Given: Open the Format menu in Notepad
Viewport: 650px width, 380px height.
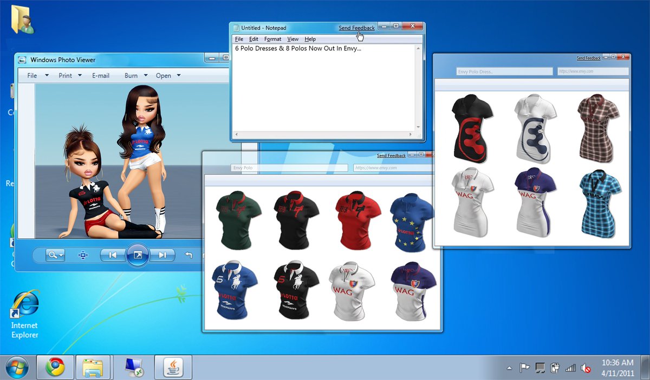Looking at the screenshot, I should coord(272,39).
